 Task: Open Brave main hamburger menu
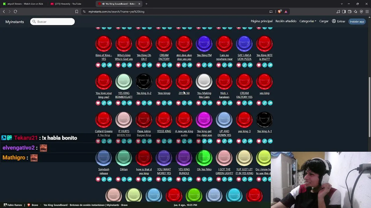pos(367,12)
